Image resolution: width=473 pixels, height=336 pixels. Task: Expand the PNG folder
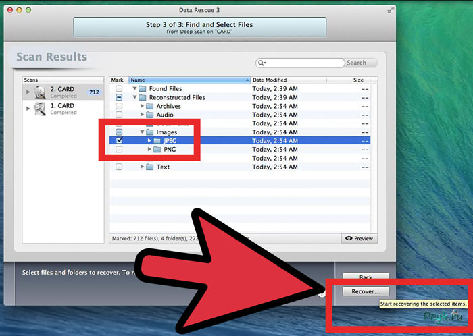[149, 149]
